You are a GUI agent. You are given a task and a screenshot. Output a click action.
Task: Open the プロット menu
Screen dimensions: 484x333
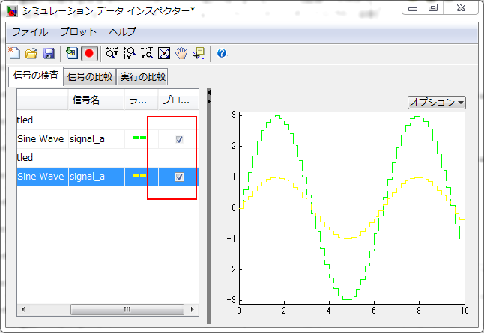coord(79,32)
